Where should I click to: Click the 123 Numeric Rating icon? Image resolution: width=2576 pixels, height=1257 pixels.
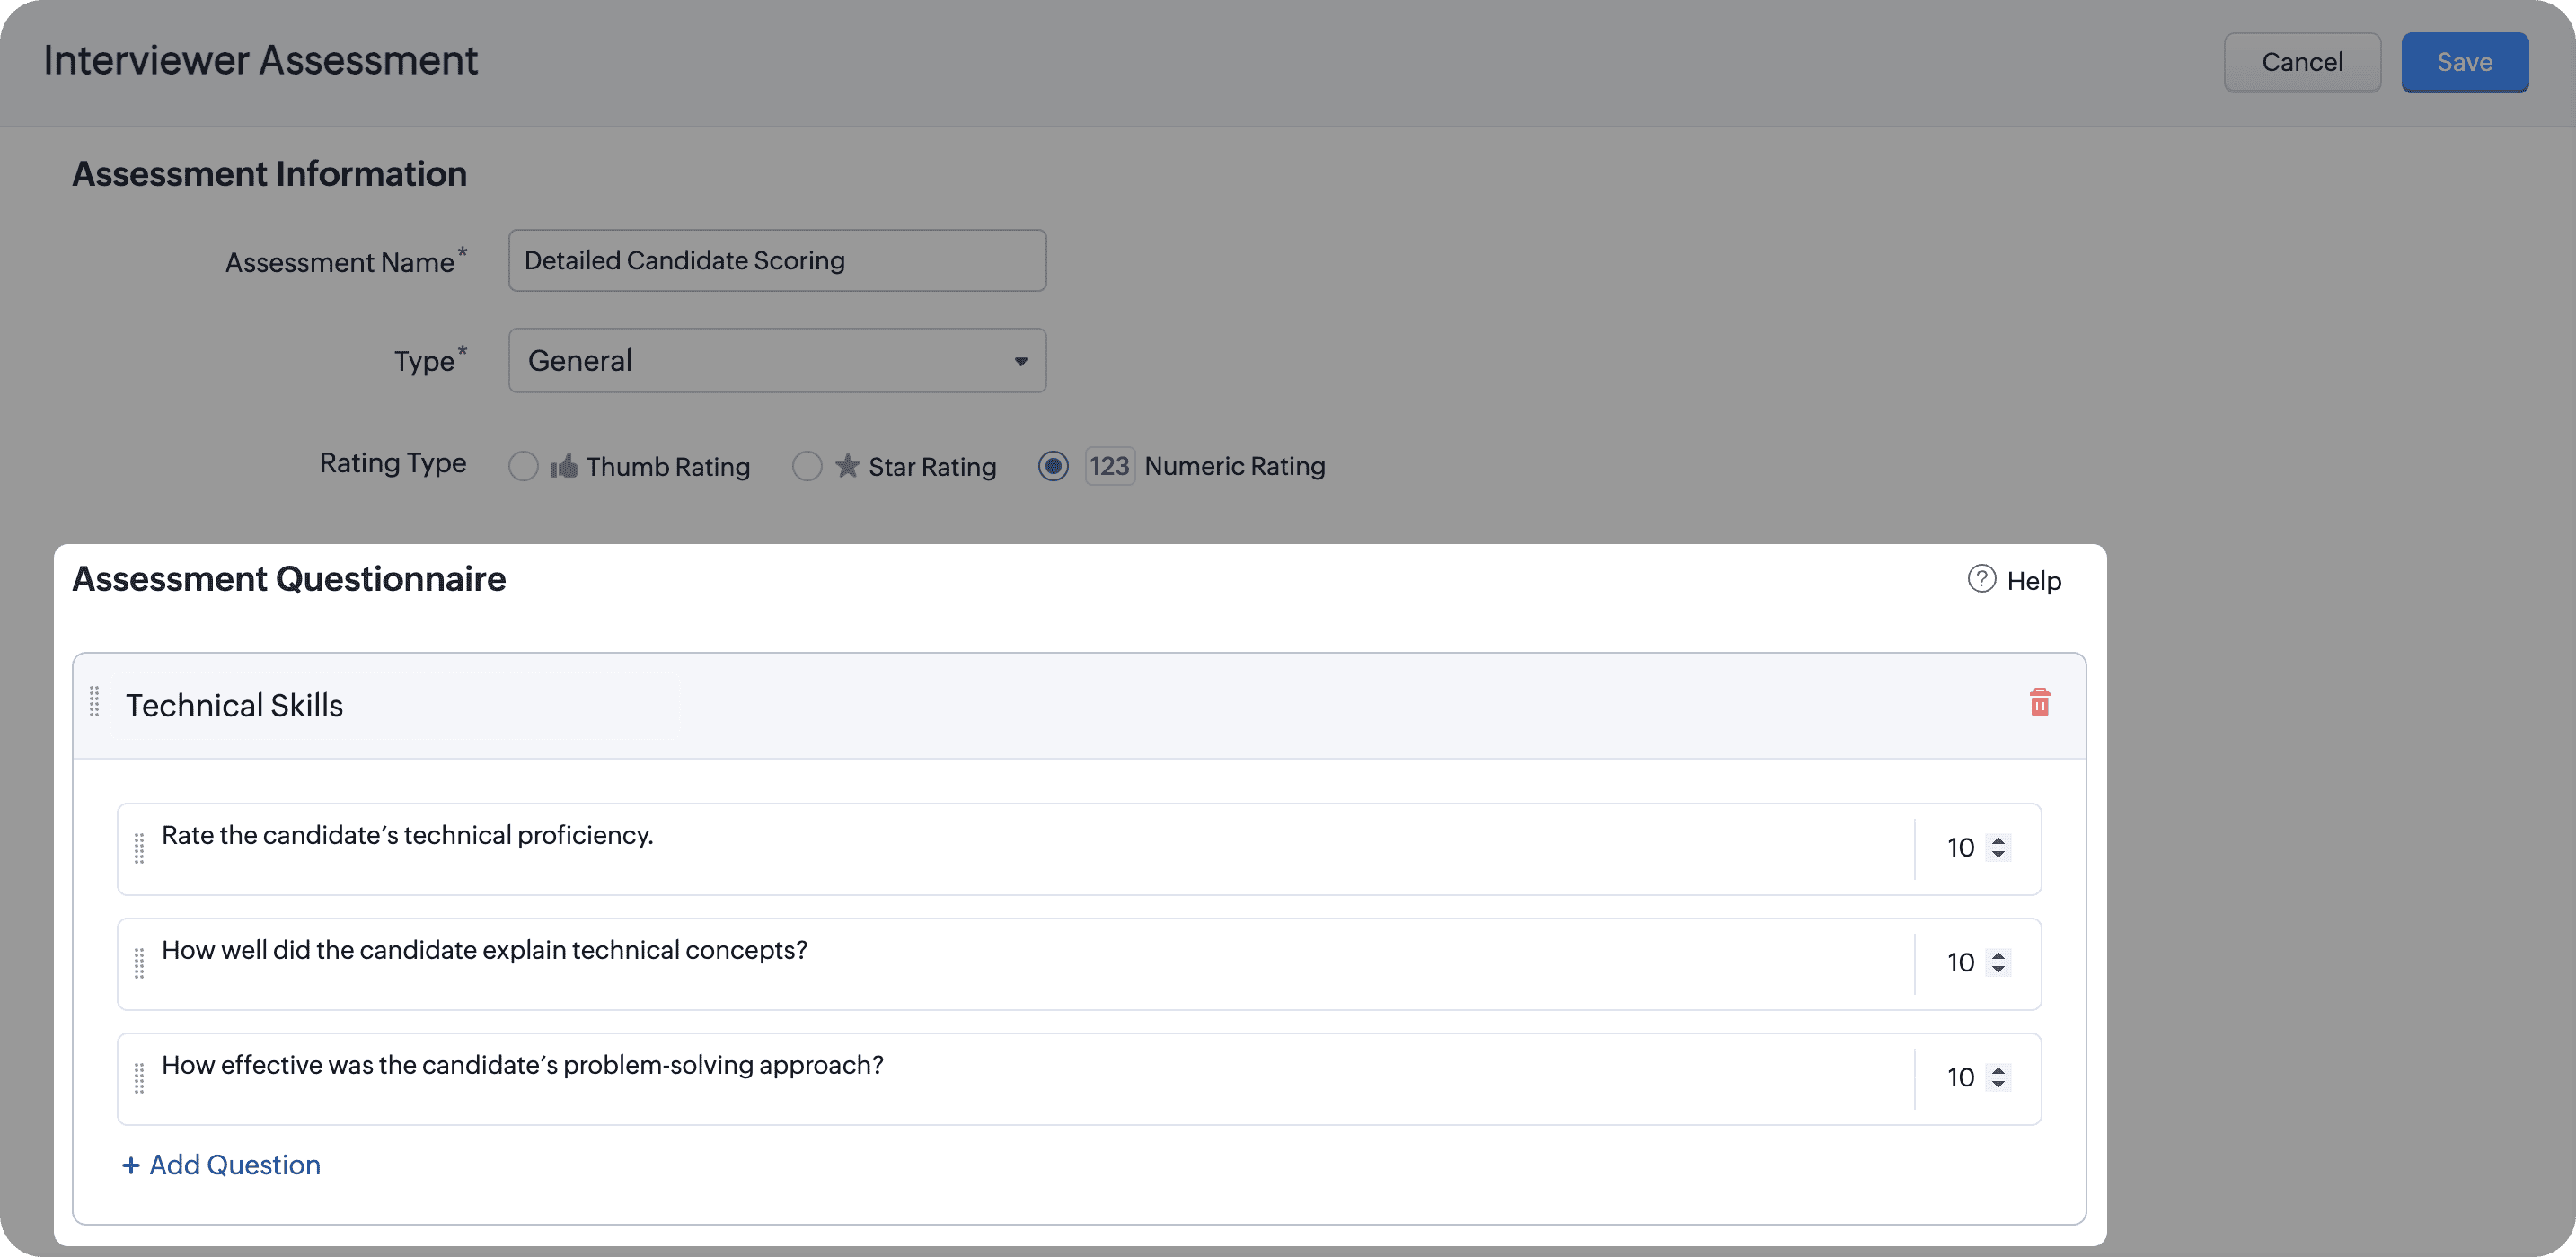point(1109,466)
